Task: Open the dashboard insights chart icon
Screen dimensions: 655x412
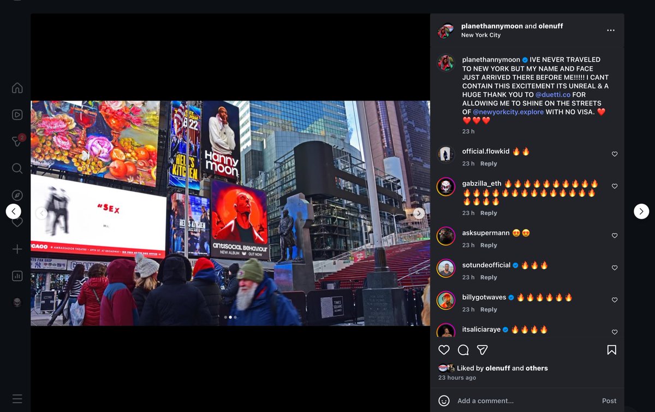Action: pyautogui.click(x=17, y=276)
